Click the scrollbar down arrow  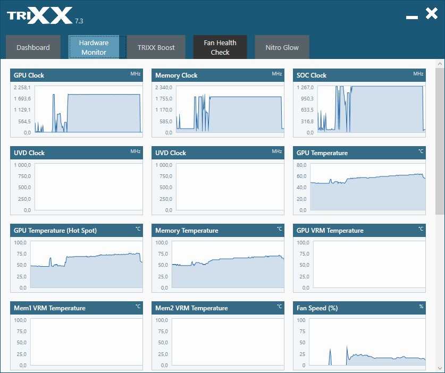pyautogui.click(x=439, y=368)
